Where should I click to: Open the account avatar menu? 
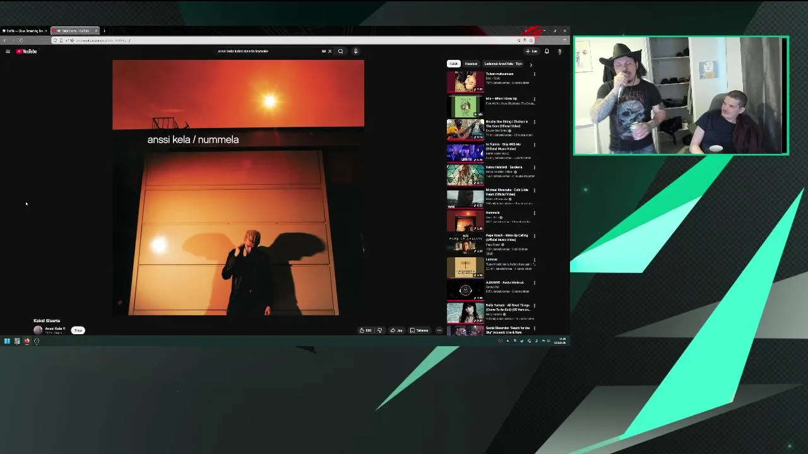pos(559,51)
